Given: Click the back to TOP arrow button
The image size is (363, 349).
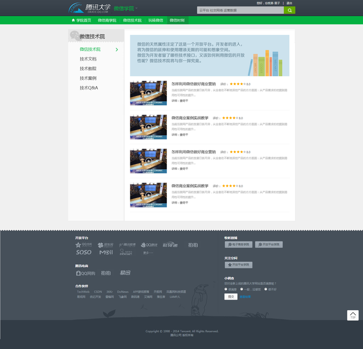Looking at the screenshot, I should point(353,315).
